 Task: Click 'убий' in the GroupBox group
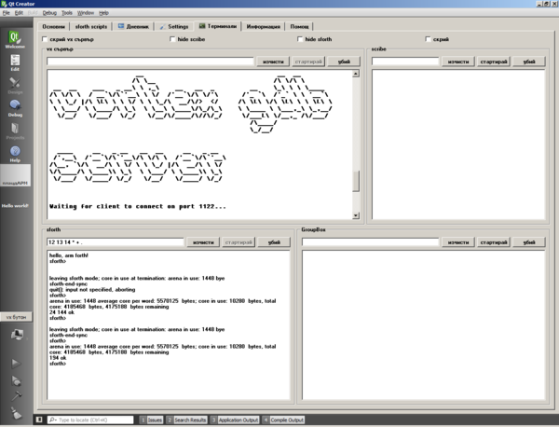tap(529, 242)
